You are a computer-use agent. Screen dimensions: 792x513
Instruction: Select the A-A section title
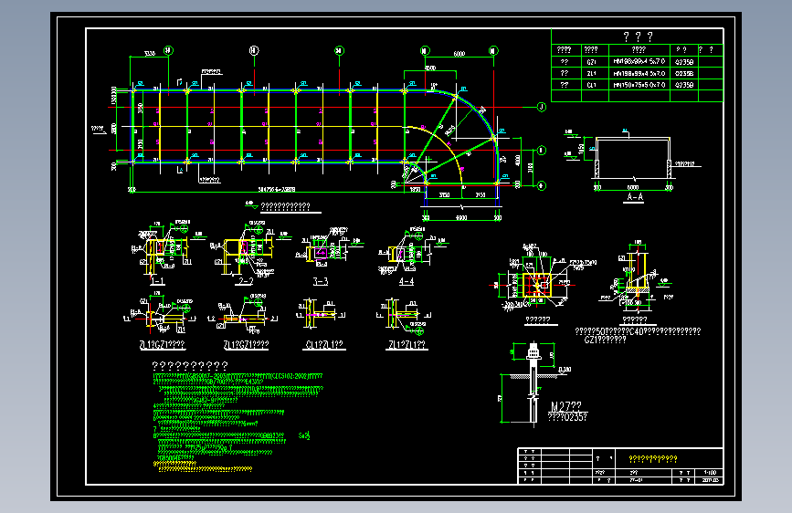(635, 197)
